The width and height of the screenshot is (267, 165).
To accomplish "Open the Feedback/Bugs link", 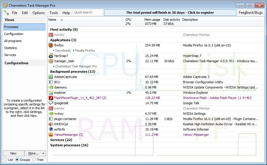I will click(251, 13).
